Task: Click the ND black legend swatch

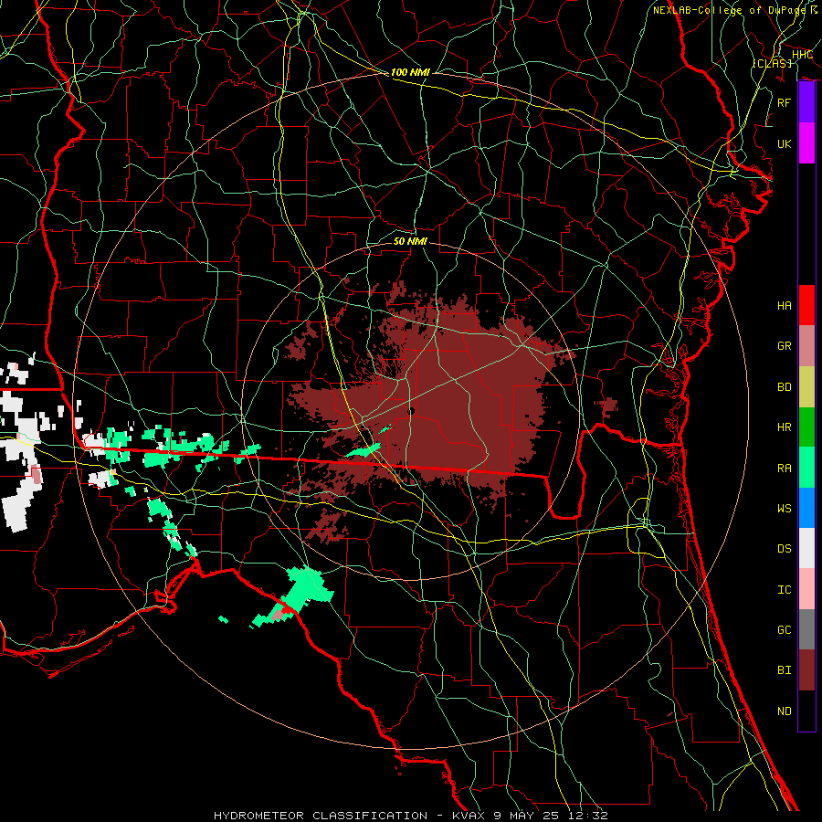Action: [x=806, y=711]
